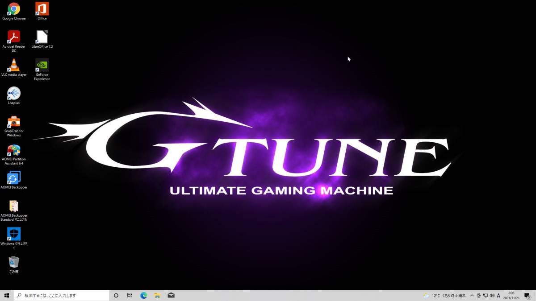Select the Lhaplus desktop icon
Viewport: 536px width, 301px height.
pyautogui.click(x=14, y=95)
